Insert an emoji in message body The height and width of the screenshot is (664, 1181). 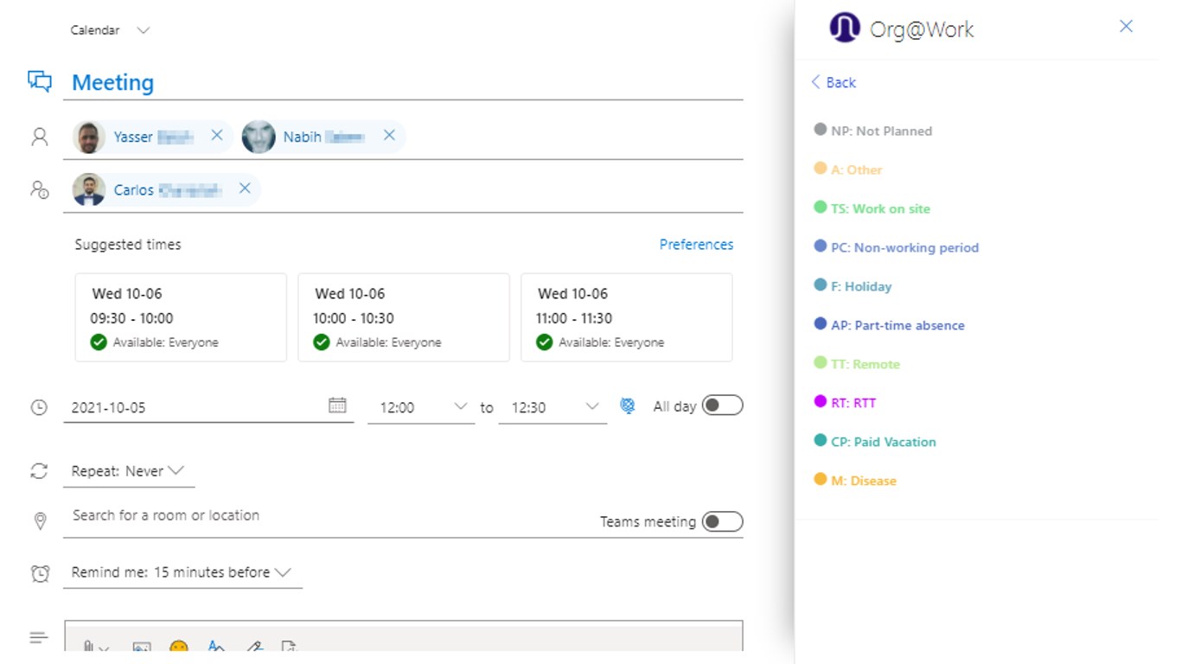tap(179, 647)
